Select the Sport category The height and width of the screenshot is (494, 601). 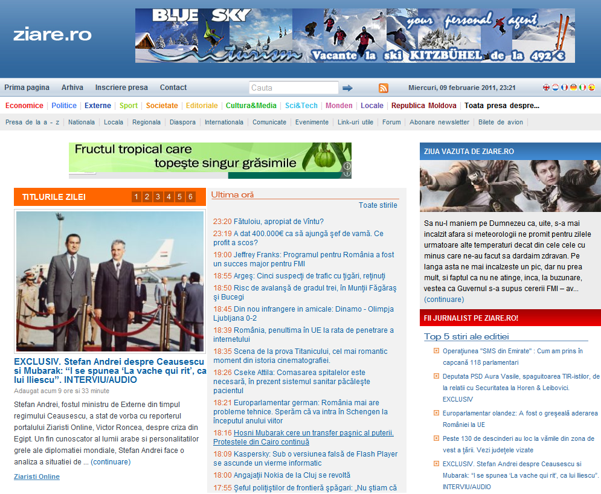click(129, 106)
